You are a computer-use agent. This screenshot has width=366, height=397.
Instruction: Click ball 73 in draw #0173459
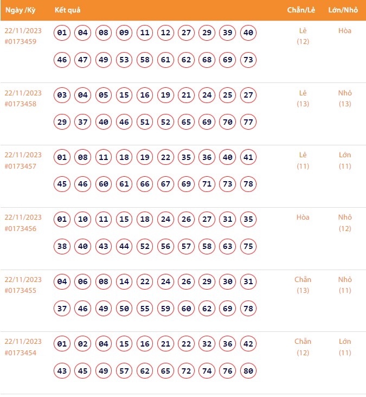248,60
